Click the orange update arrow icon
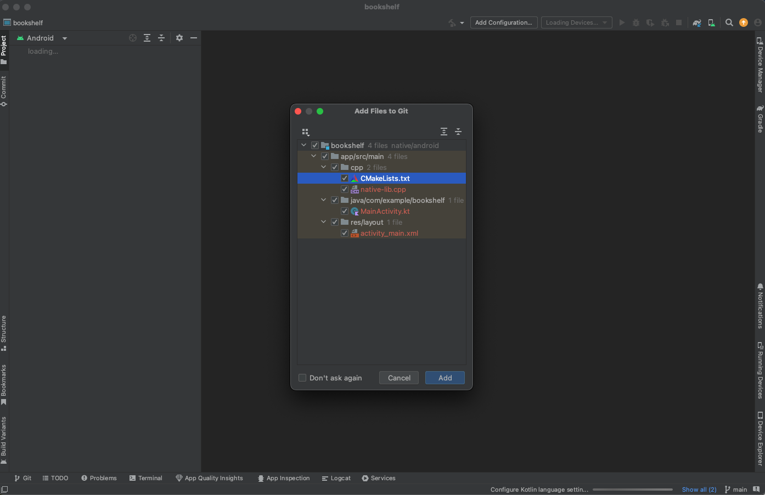765x495 pixels. (744, 22)
